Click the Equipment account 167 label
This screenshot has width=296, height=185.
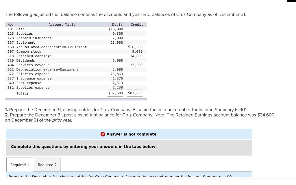26,43
